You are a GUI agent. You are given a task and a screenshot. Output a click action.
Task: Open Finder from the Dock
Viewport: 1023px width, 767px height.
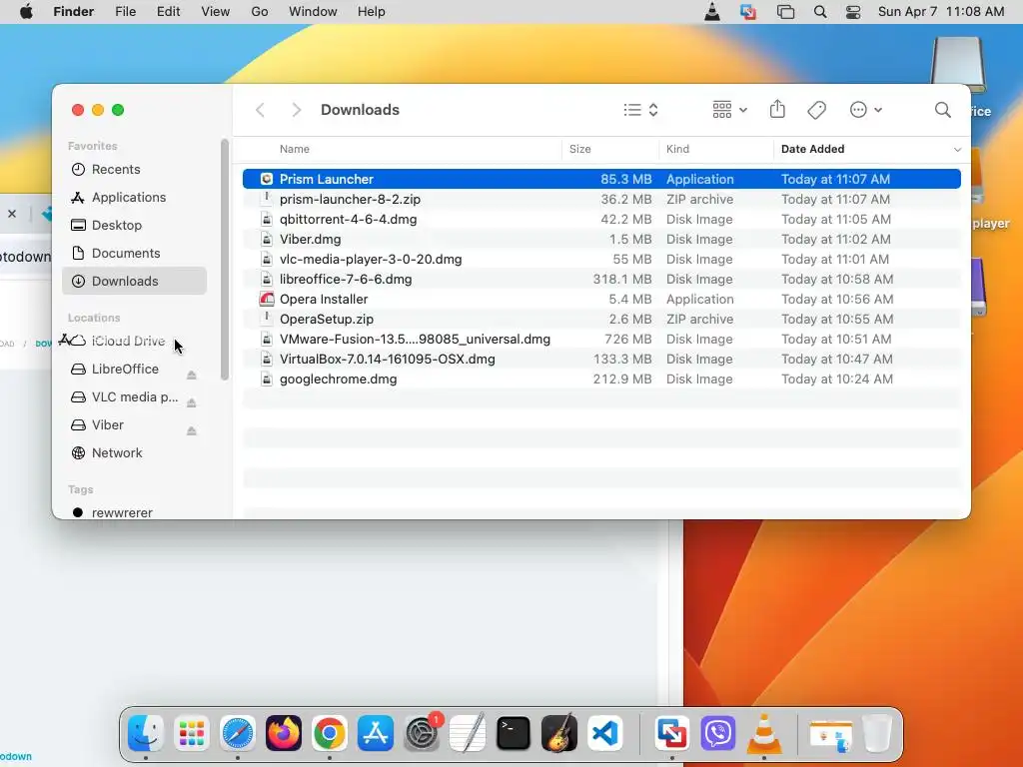(145, 733)
